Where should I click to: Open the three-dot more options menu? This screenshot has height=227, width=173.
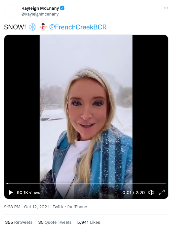166,8
